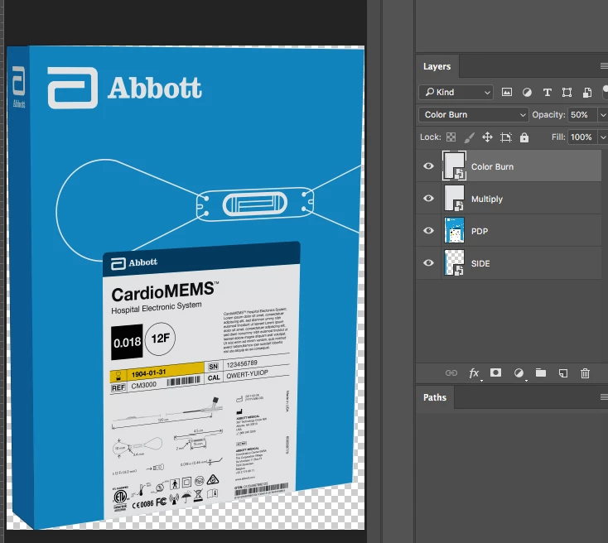Image resolution: width=608 pixels, height=543 pixels.
Task: Select the SIDE layer thumbnail
Action: click(x=454, y=262)
